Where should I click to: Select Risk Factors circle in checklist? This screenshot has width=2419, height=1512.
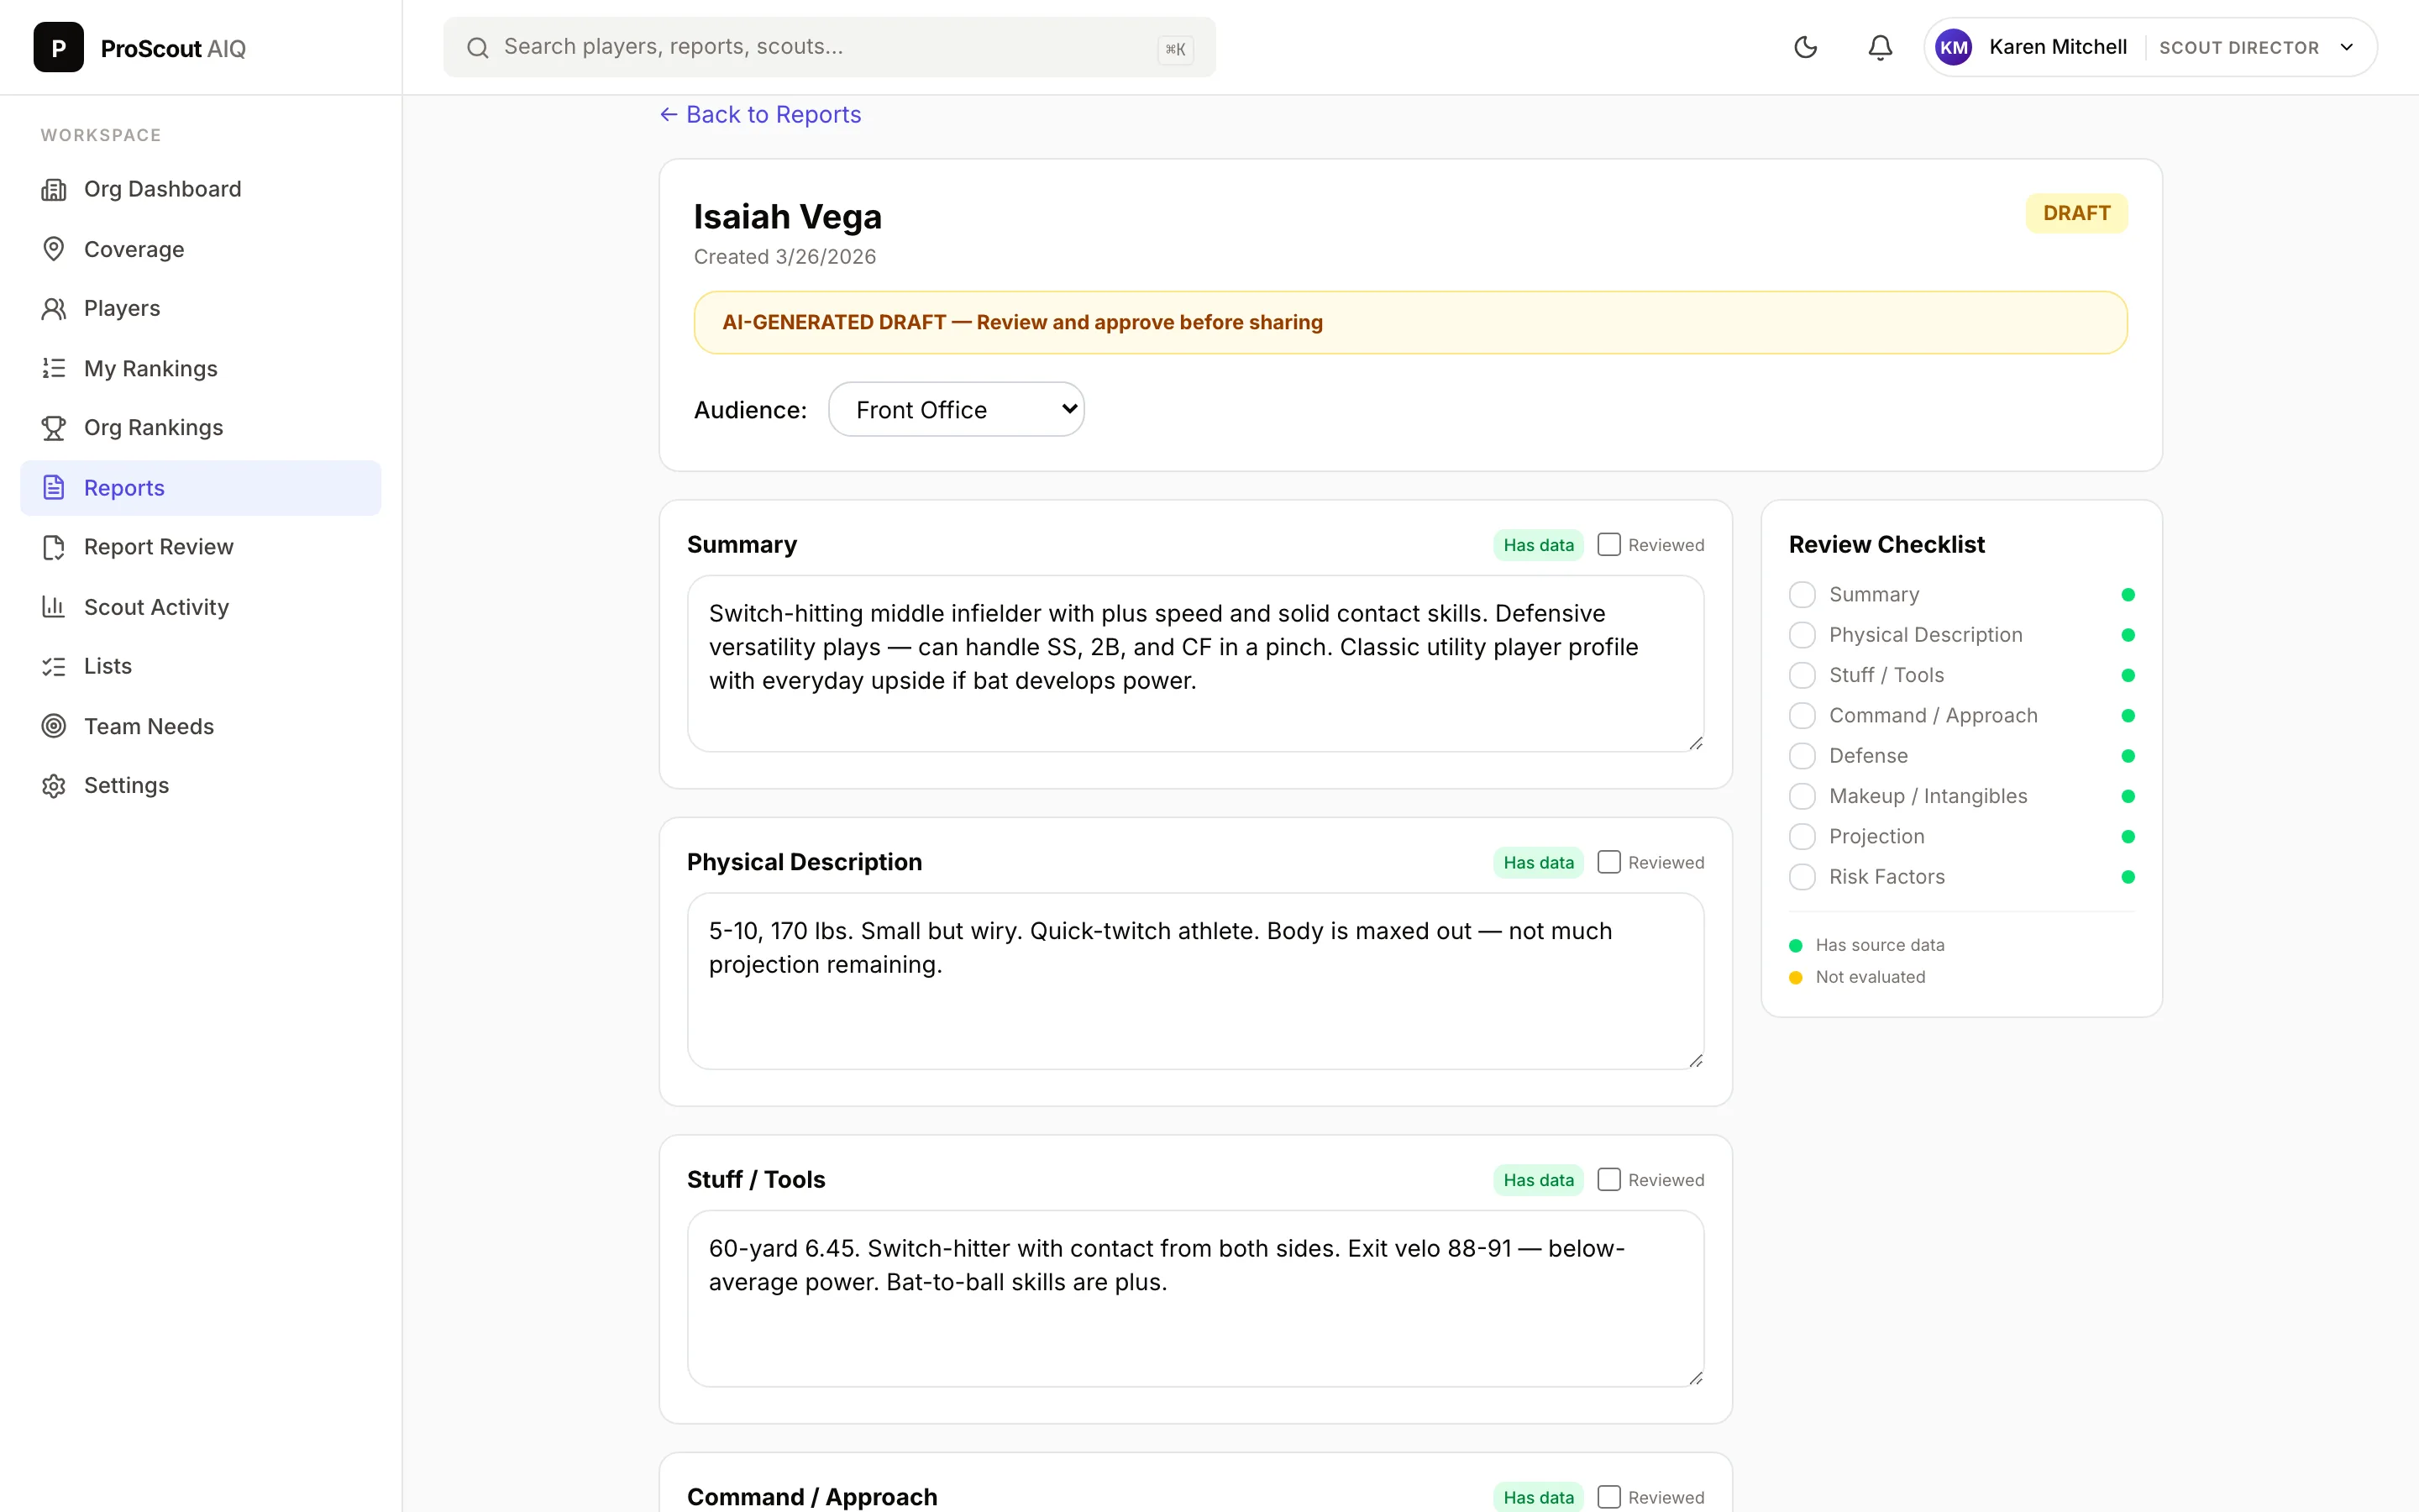(x=1802, y=877)
